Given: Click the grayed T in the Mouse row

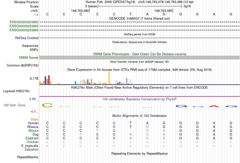Looking at the screenshot, I should click(97, 131).
